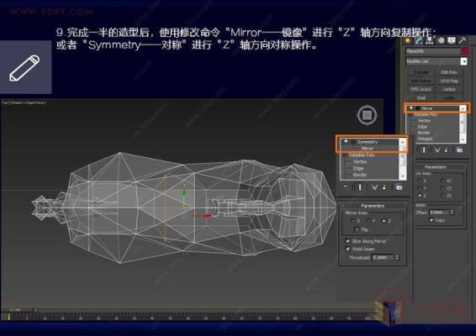Open the red object color swatch
Viewport: 476px width, 336px height.
coord(465,51)
